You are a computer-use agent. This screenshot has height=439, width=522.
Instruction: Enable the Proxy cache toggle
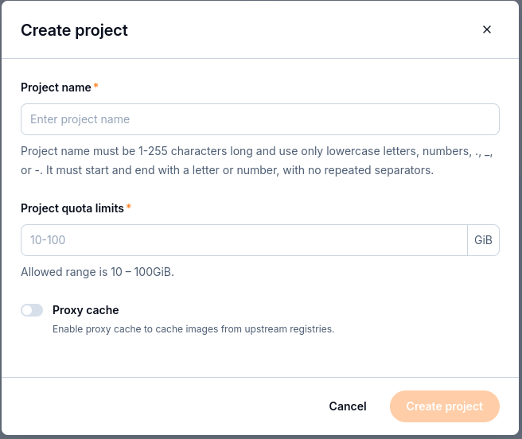pos(32,310)
